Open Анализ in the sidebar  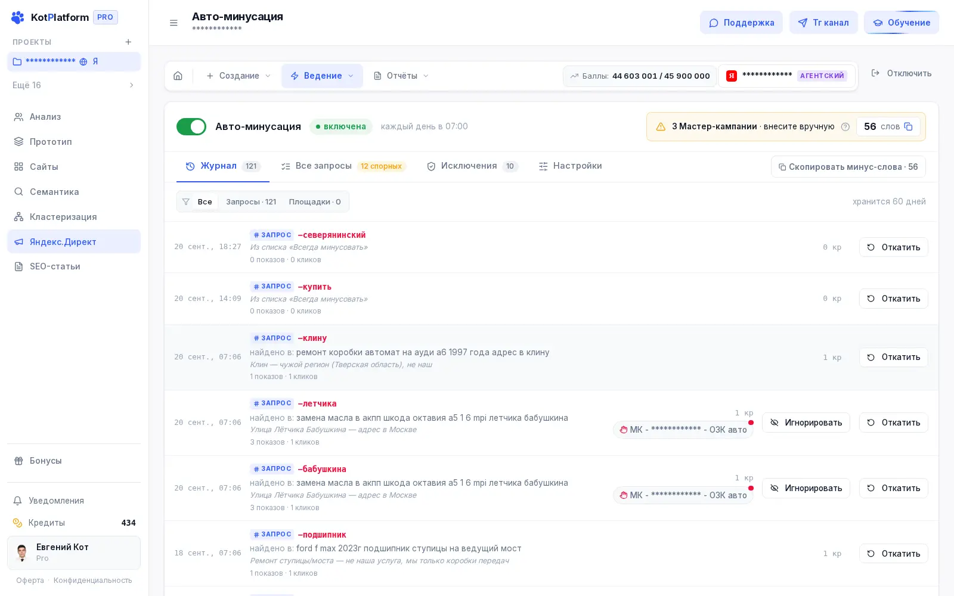click(x=74, y=117)
